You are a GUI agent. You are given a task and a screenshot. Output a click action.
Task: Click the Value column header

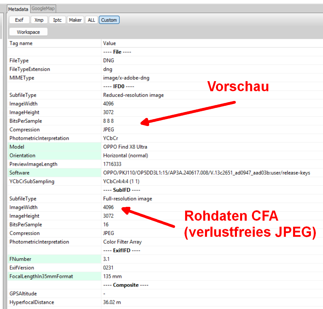(109, 43)
